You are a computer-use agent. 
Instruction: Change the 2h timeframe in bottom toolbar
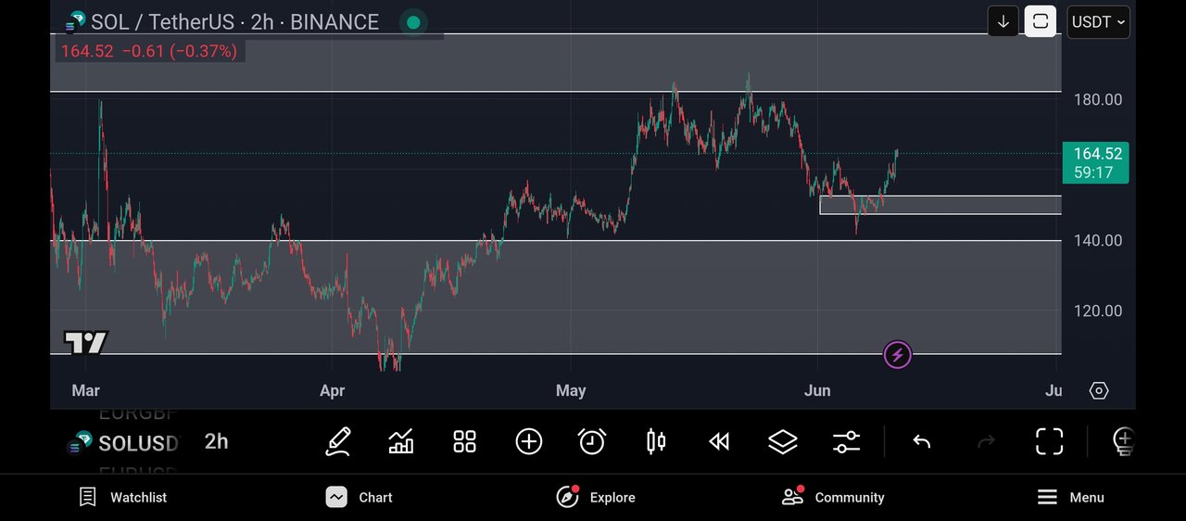click(x=216, y=441)
